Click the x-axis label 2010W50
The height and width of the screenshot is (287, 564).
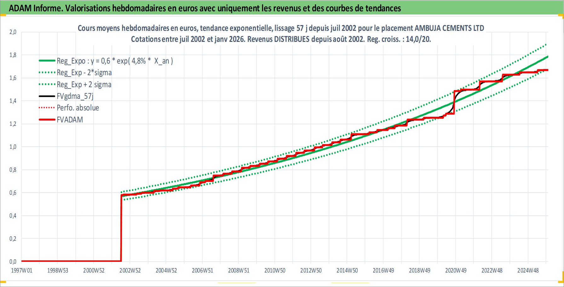pyautogui.click(x=275, y=270)
